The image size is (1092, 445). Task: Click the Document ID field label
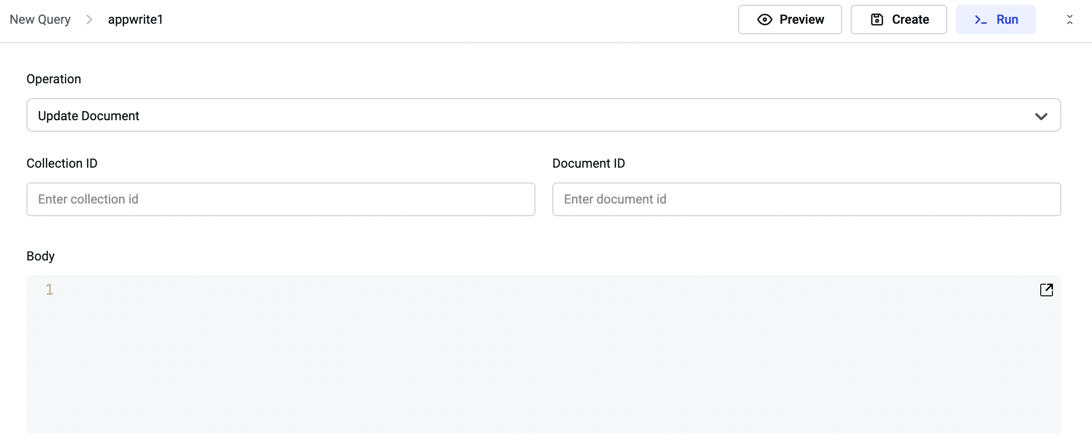click(x=588, y=163)
